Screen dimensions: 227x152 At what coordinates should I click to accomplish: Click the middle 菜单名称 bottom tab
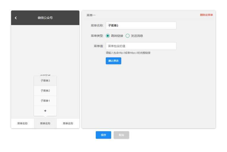[x=45, y=124]
